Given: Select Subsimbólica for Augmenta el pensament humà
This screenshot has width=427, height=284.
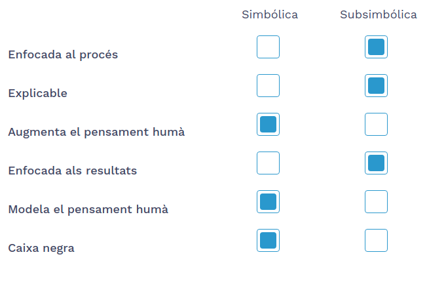Looking at the screenshot, I should 376,125.
